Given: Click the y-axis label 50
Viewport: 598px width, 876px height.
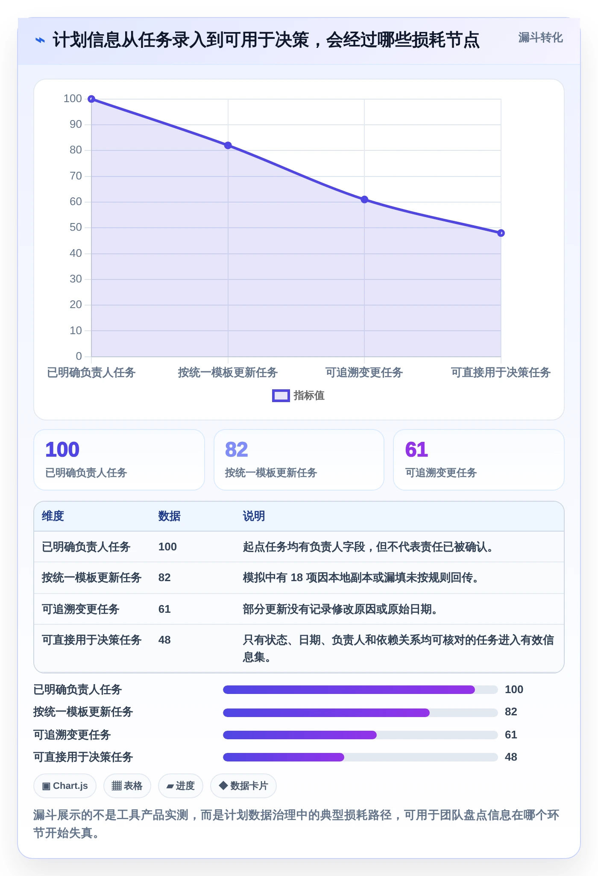Looking at the screenshot, I should (76, 227).
